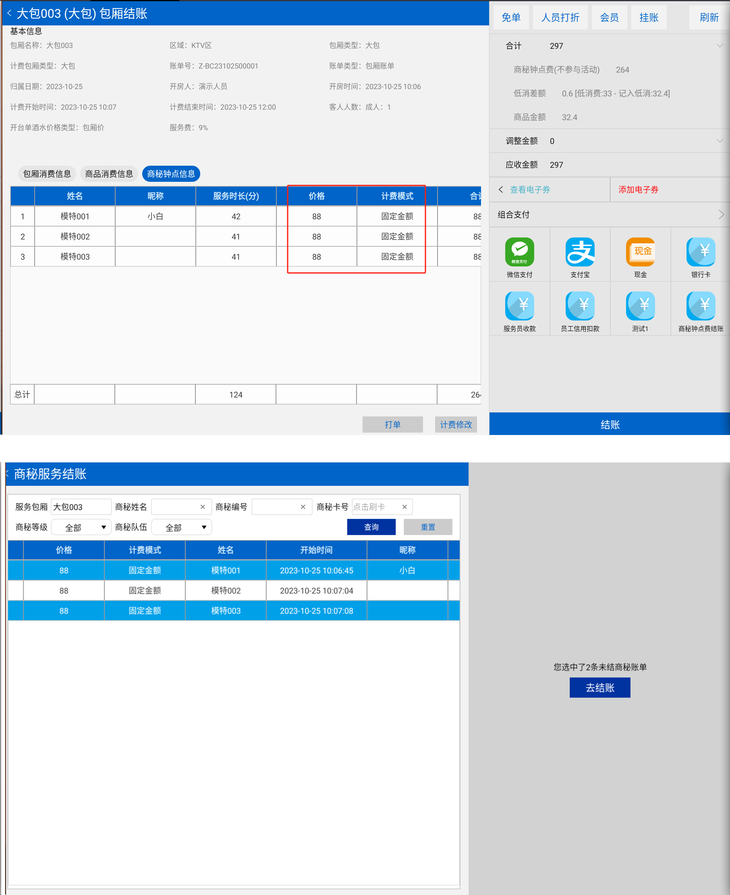Viewport: 730px width, 895px height.
Task: Go back from 大包003 包厢结账 page
Action: (x=9, y=13)
